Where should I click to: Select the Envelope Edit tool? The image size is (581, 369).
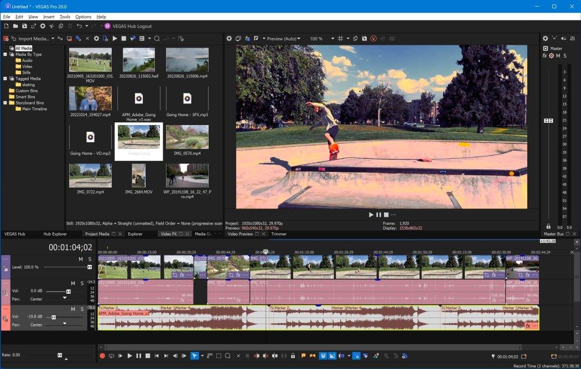click(x=209, y=356)
